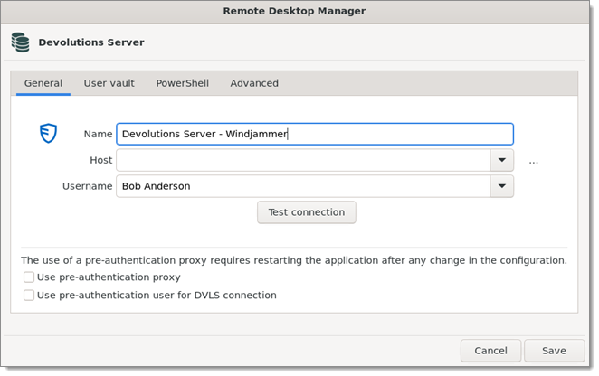The image size is (599, 376).
Task: Save the data source settings
Action: 554,351
